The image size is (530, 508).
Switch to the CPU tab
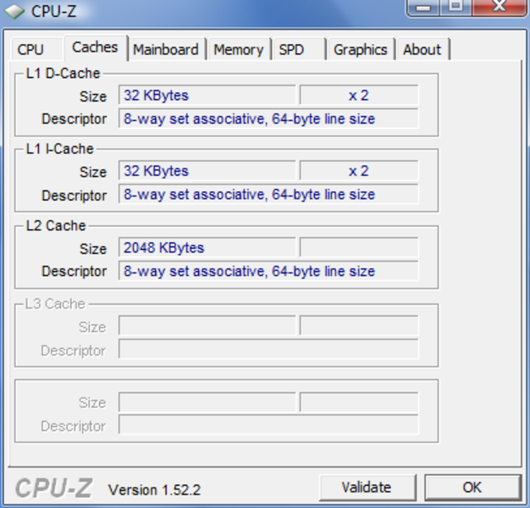(x=36, y=49)
